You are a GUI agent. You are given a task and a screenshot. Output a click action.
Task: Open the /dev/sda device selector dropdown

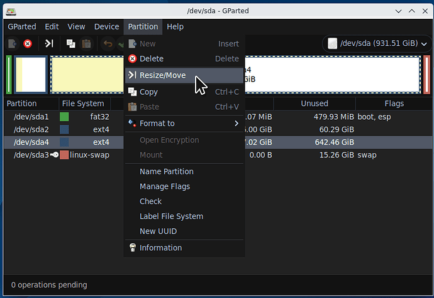(x=376, y=43)
